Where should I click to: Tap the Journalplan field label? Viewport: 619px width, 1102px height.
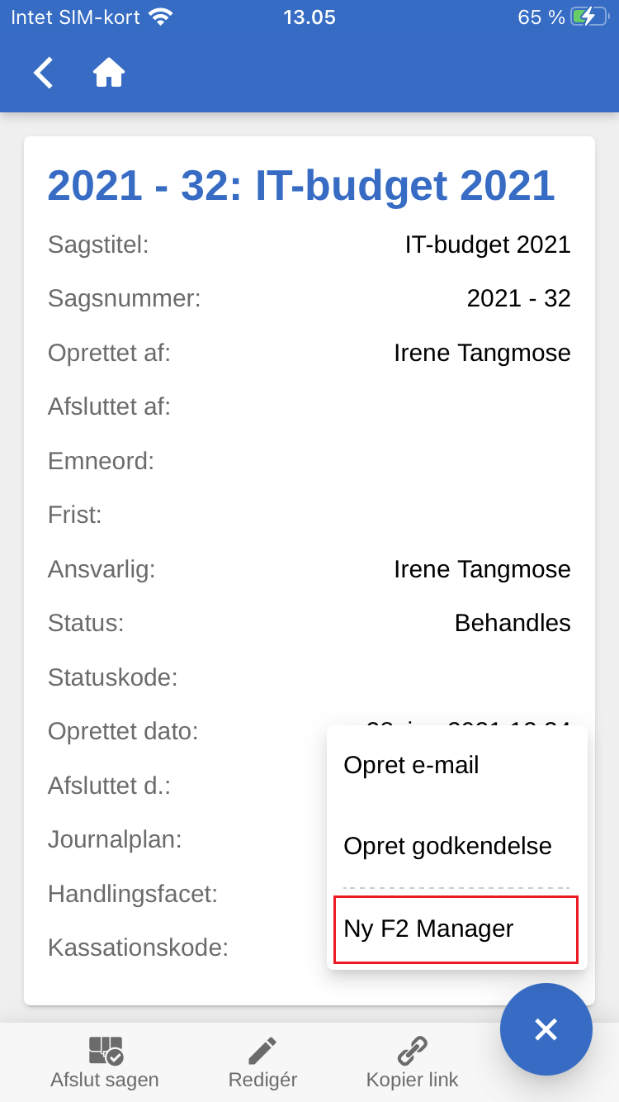[115, 839]
